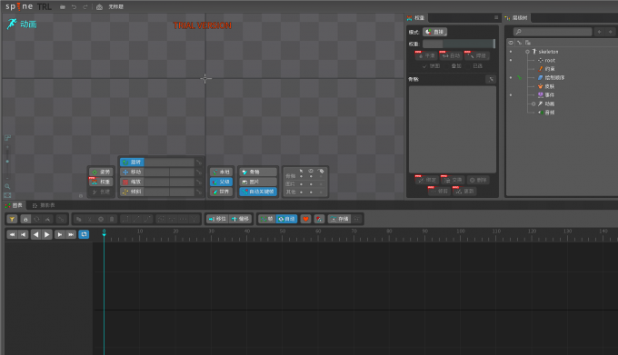This screenshot has height=355, width=618.
Task: Click the orange heart favorites icon
Action: point(305,219)
